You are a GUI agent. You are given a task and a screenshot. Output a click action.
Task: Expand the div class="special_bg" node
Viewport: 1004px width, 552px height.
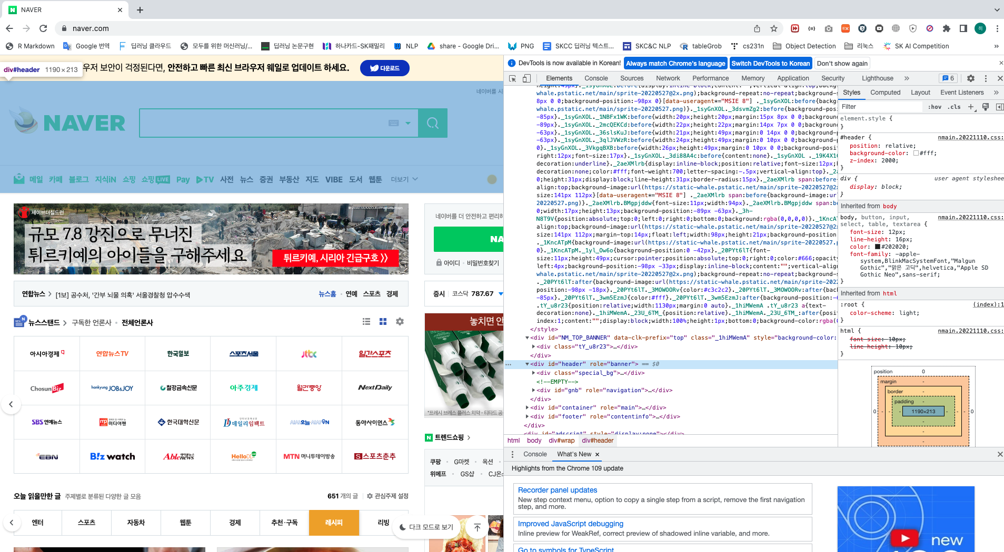pos(533,373)
